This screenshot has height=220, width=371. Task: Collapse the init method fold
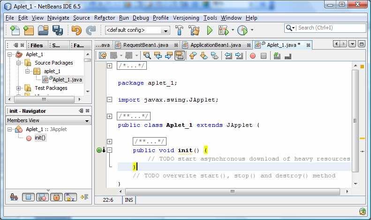point(110,150)
